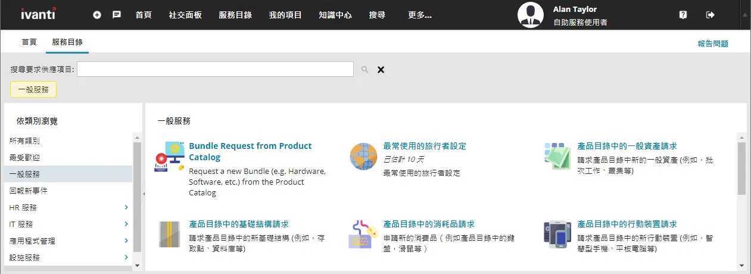Image resolution: width=751 pixels, height=274 pixels.
Task: Open the 更多... menu
Action: (420, 15)
